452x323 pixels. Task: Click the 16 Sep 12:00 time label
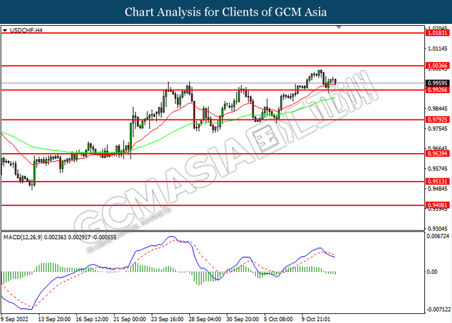tap(92, 319)
